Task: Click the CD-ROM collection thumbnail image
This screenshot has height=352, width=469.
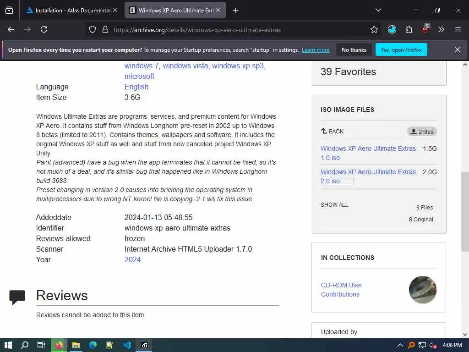Action: click(423, 290)
